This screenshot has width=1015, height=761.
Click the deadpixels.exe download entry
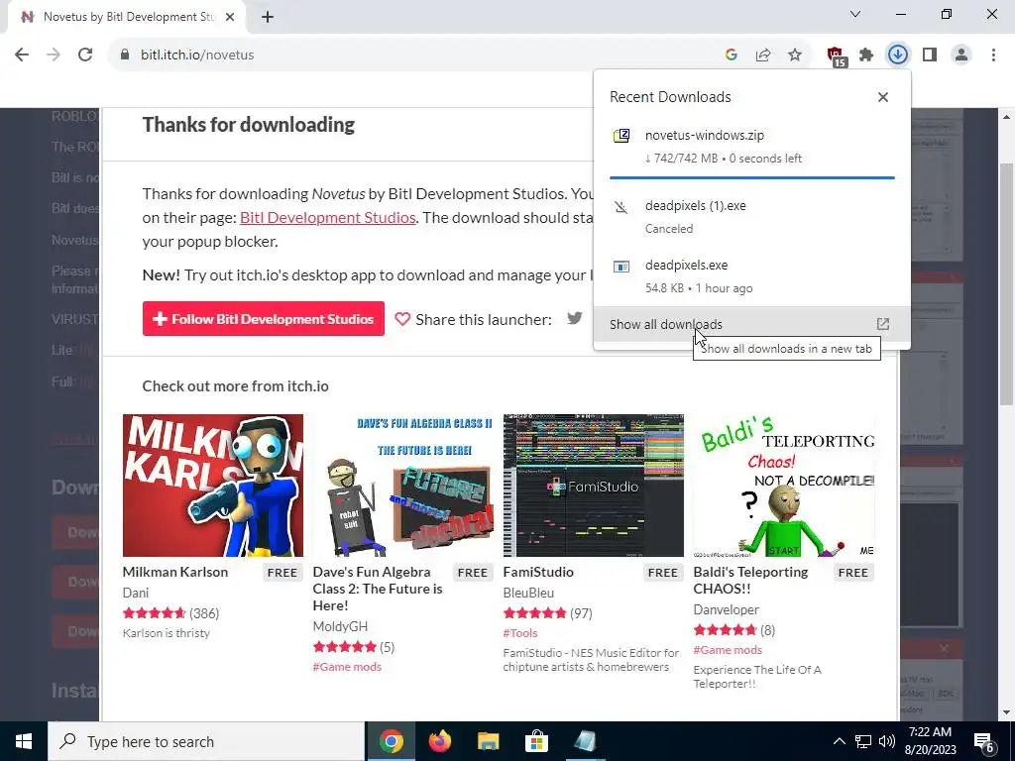pyautogui.click(x=752, y=276)
